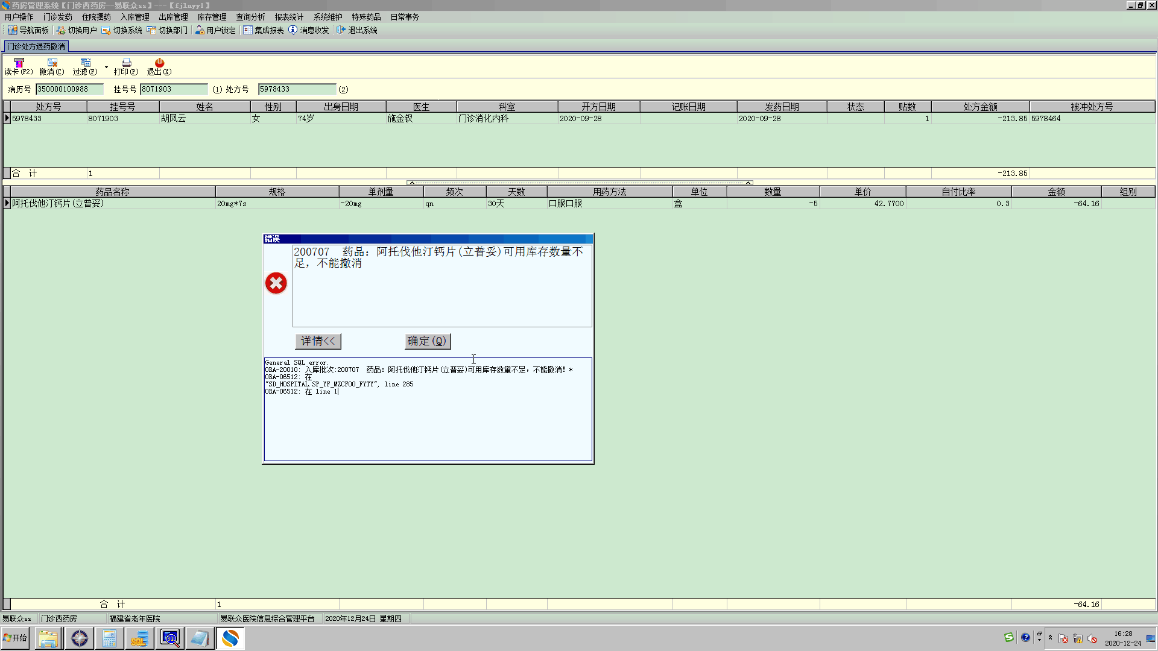Click the right-hand splitter chevron above the drug table
This screenshot has width=1158, height=651.
[x=748, y=183]
